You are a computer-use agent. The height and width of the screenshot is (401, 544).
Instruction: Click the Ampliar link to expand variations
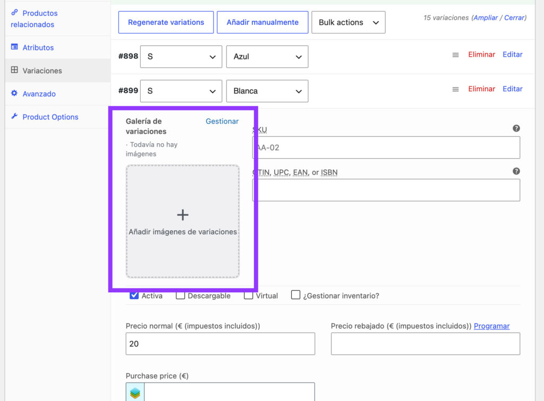click(486, 18)
